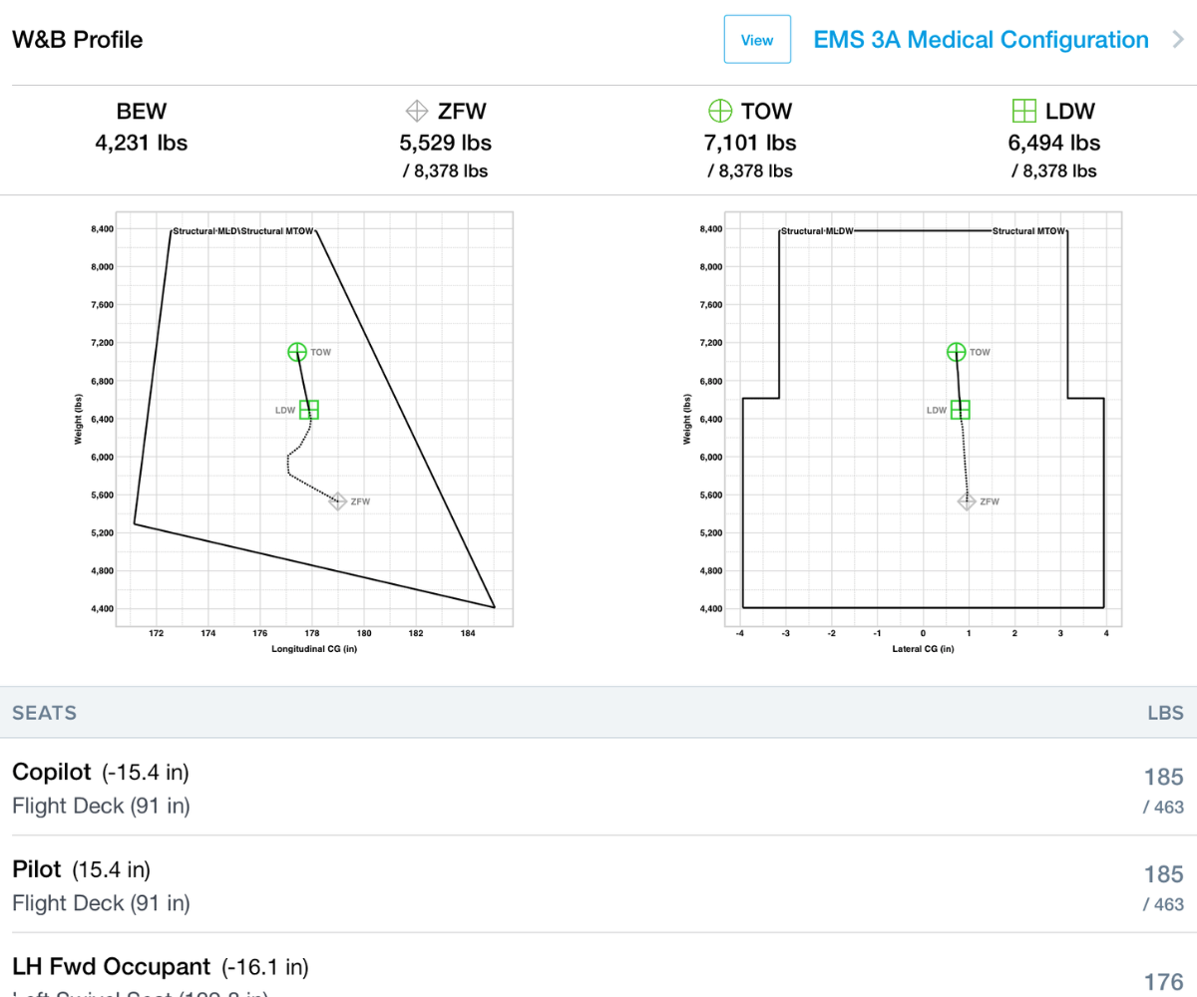
Task: Click the SEATS section header
Action: pos(598,713)
